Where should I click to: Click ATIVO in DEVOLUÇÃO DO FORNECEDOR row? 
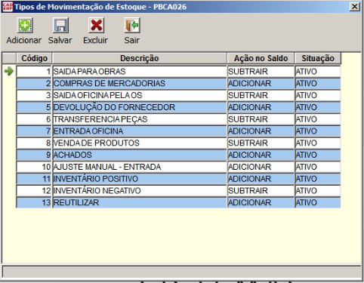tap(318, 107)
